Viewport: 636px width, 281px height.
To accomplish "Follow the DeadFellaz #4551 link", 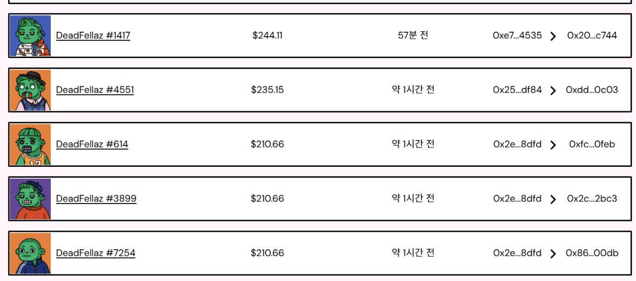I will [95, 90].
